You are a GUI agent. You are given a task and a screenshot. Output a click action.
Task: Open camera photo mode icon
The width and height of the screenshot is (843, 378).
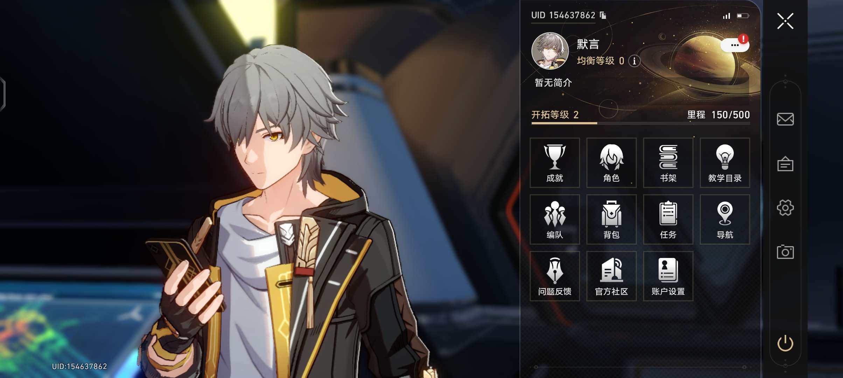coord(785,252)
